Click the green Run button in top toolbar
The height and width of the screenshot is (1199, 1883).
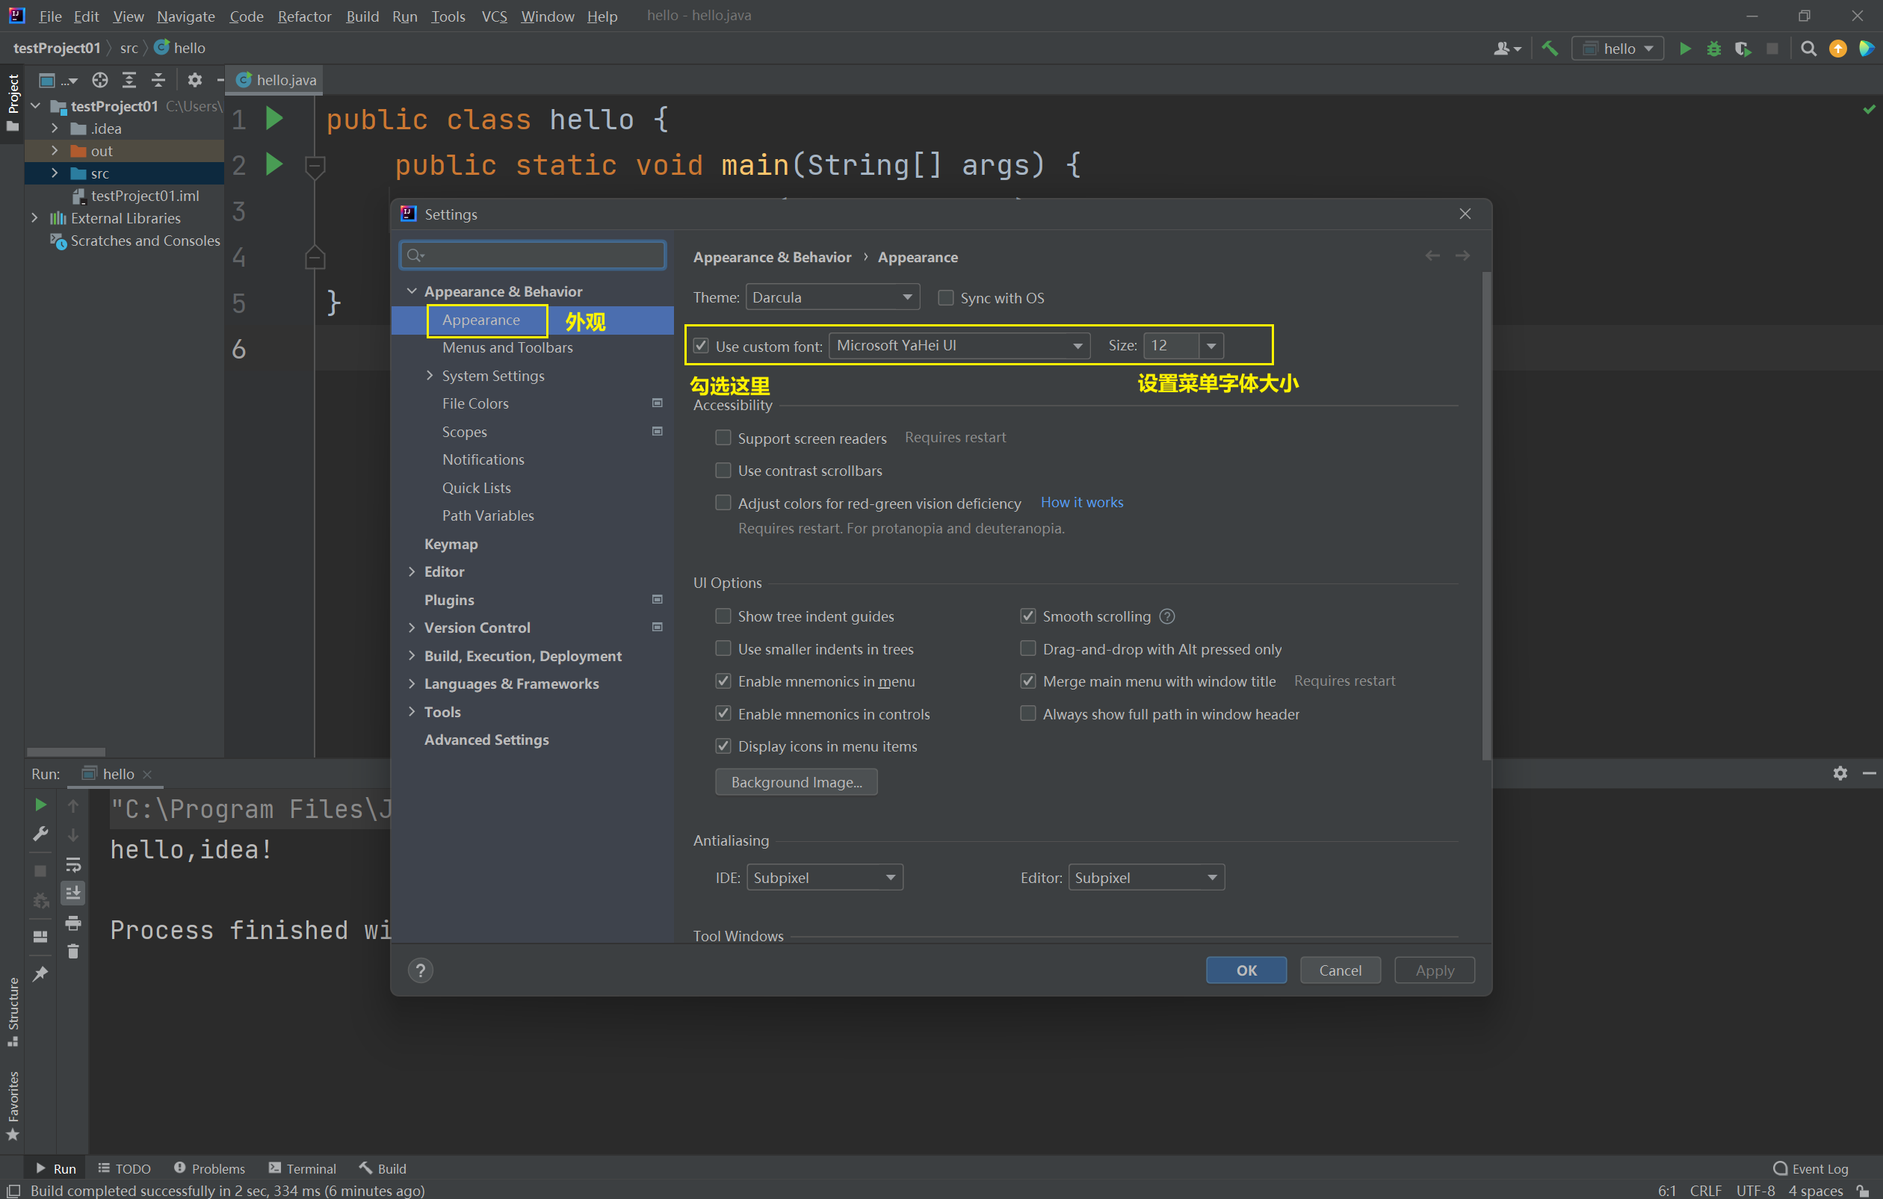[1684, 49]
